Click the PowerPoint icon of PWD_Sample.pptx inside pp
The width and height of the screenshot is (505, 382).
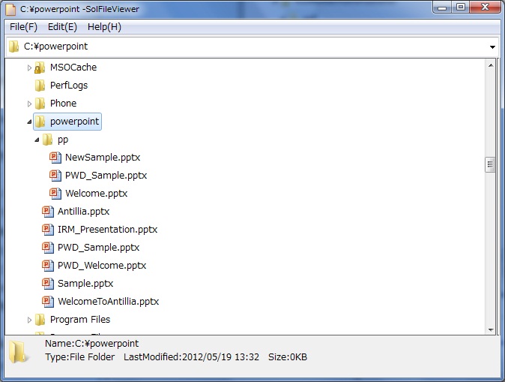pos(55,176)
